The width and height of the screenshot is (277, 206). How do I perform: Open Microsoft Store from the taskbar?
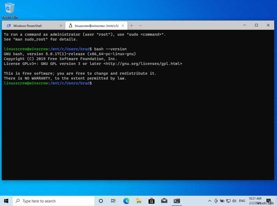(151, 201)
